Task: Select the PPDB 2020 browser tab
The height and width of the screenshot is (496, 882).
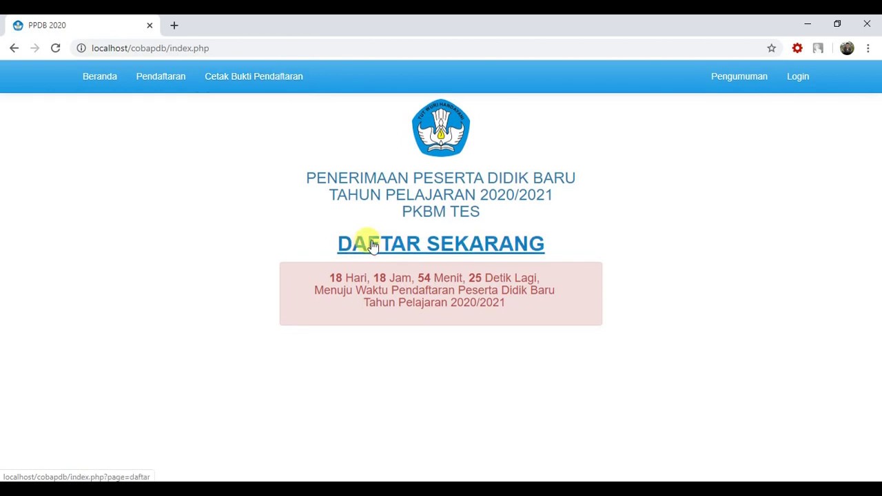Action: 81,25
